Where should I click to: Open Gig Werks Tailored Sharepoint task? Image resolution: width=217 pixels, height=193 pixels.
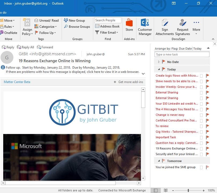coord(177,132)
